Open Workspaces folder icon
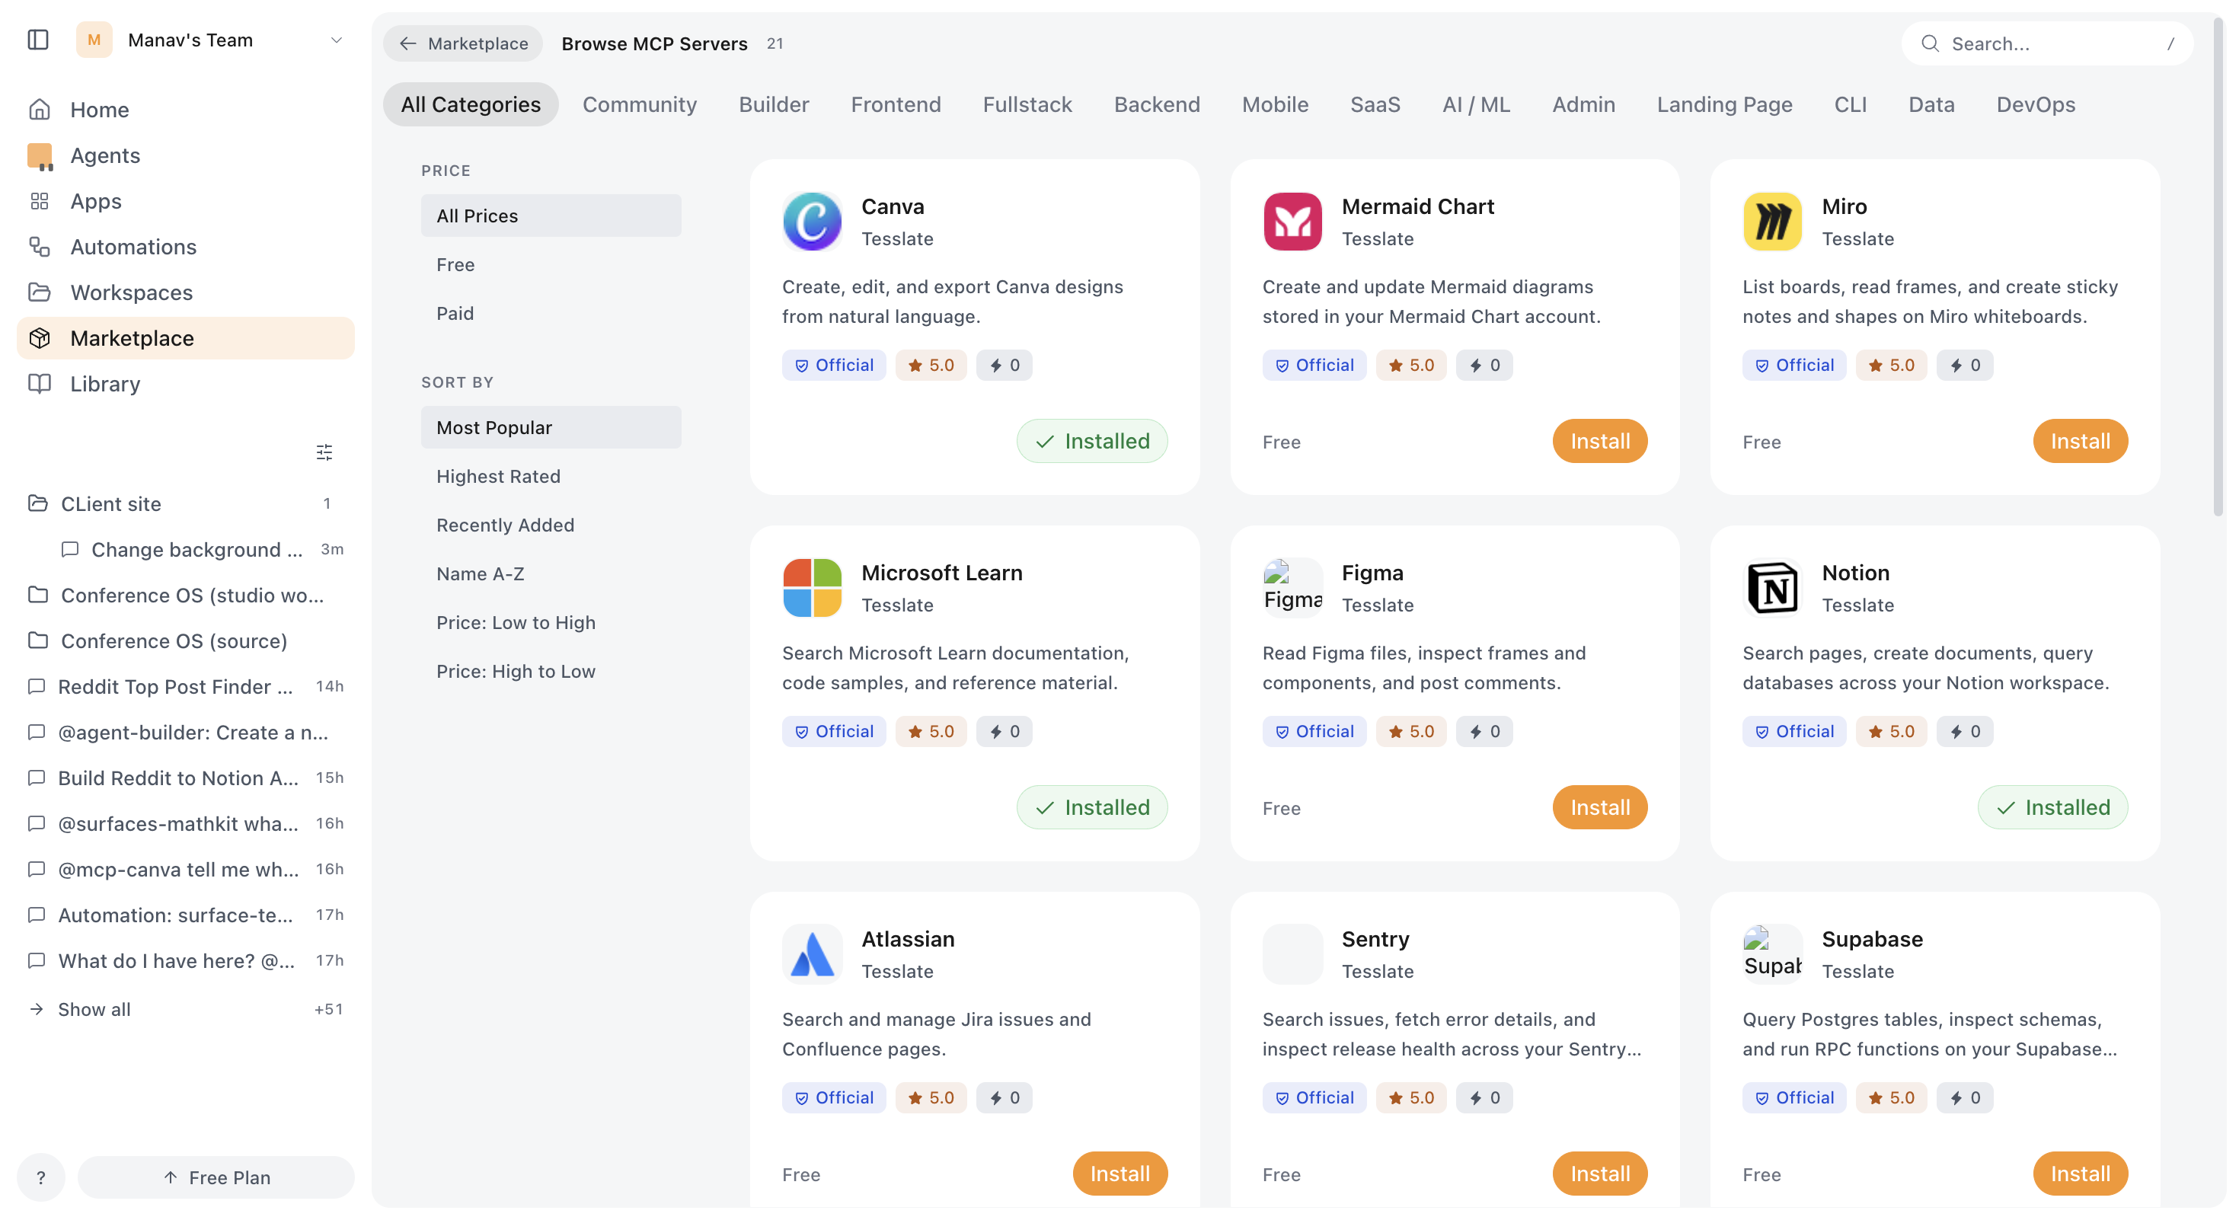 (39, 292)
